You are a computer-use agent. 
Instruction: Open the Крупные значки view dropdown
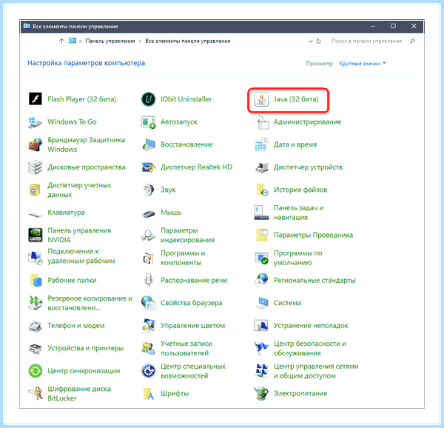[363, 64]
